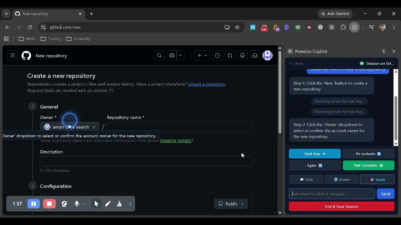The image size is (401, 225).
Task: Open the Chrome three-dot menu
Action: click(394, 27)
